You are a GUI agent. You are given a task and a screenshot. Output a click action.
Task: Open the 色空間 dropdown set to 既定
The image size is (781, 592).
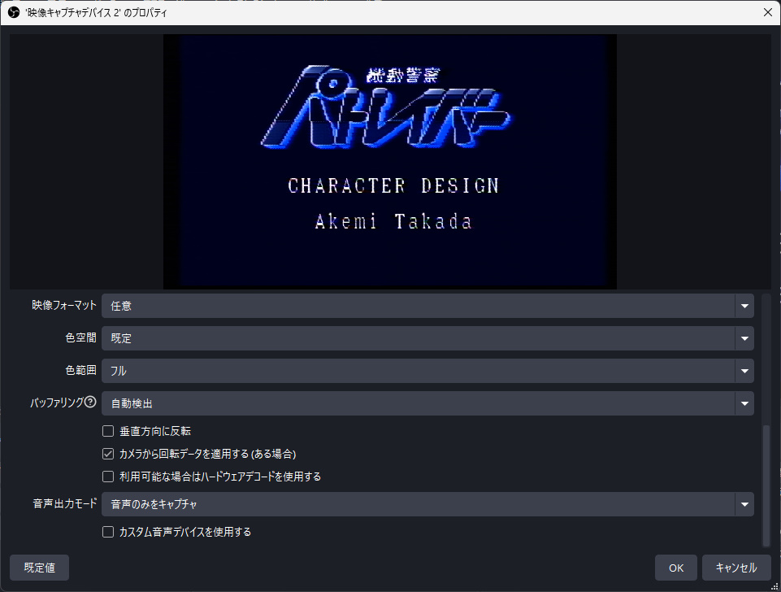coord(427,338)
